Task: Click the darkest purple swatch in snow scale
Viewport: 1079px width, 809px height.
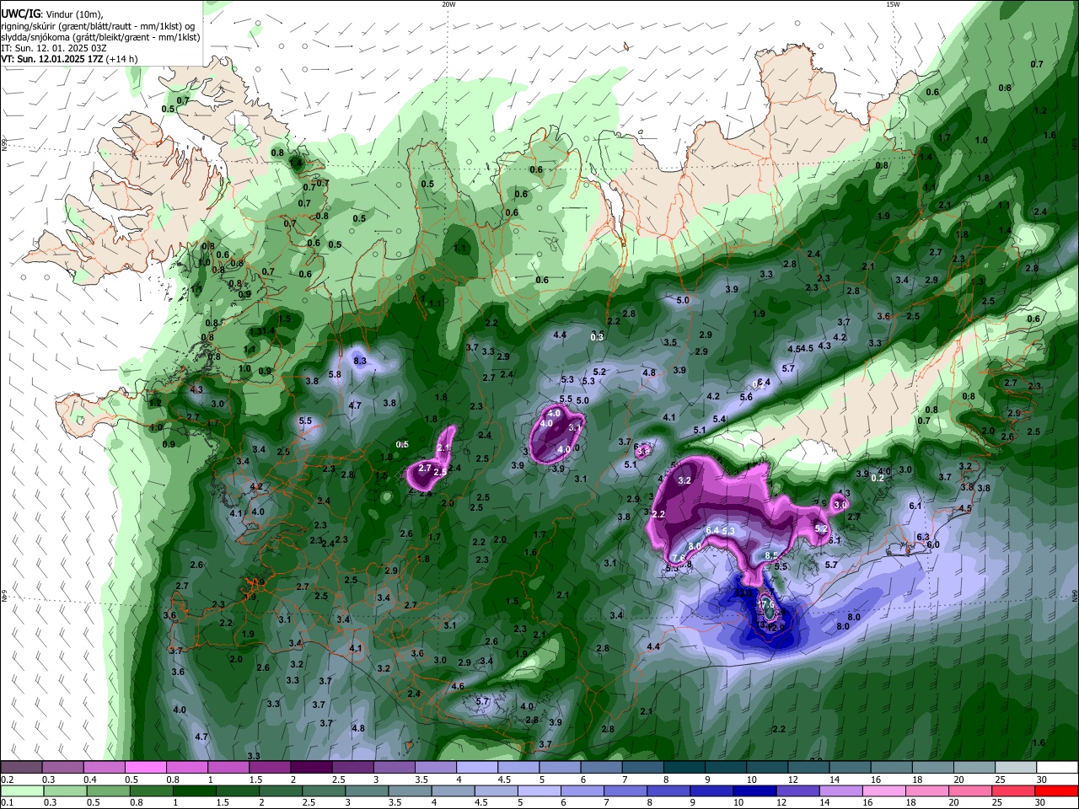Action: [x=310, y=767]
